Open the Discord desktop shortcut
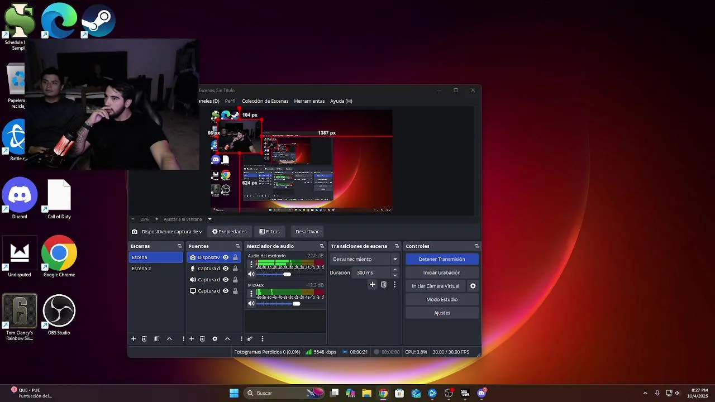The height and width of the screenshot is (402, 715). point(20,199)
